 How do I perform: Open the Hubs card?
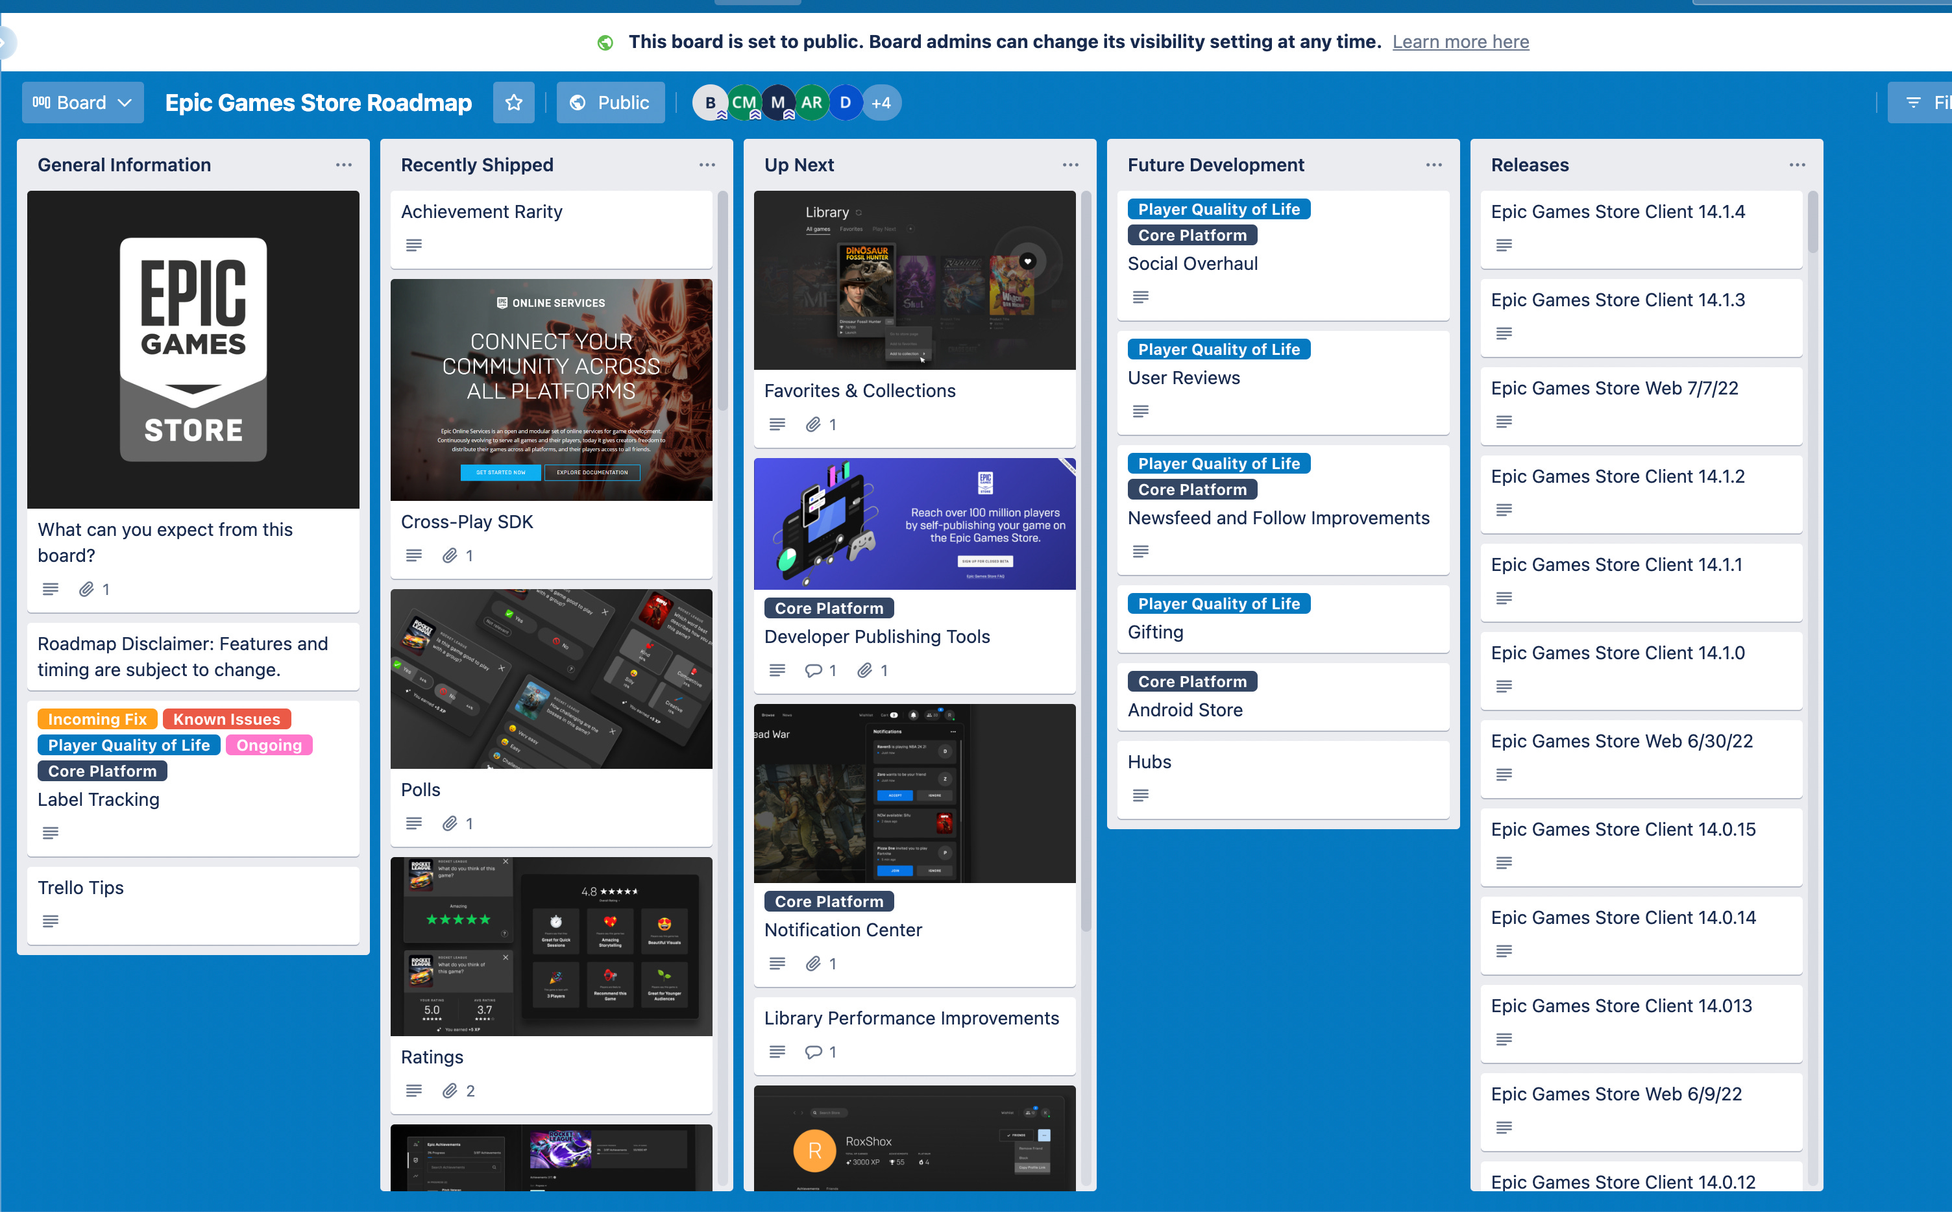1283,779
